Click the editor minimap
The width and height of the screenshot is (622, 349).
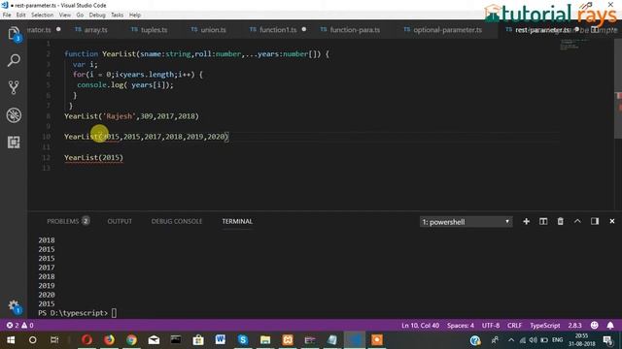coord(574,45)
